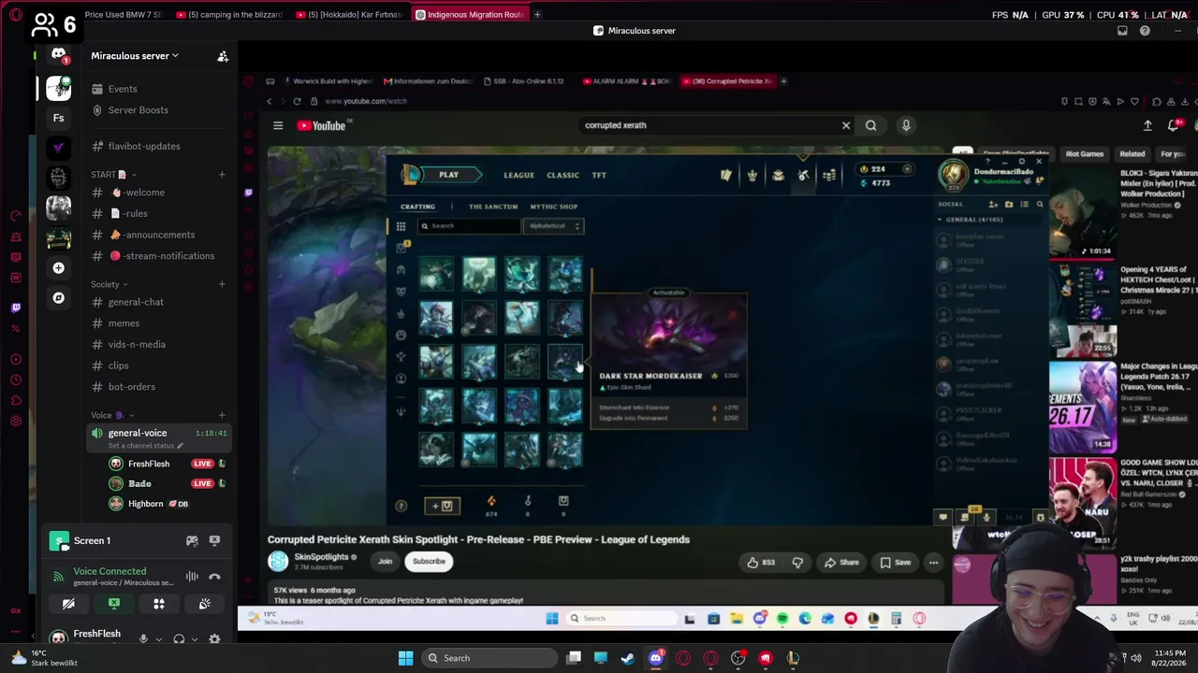Open the Windows Start menu
The image size is (1198, 673).
click(405, 658)
